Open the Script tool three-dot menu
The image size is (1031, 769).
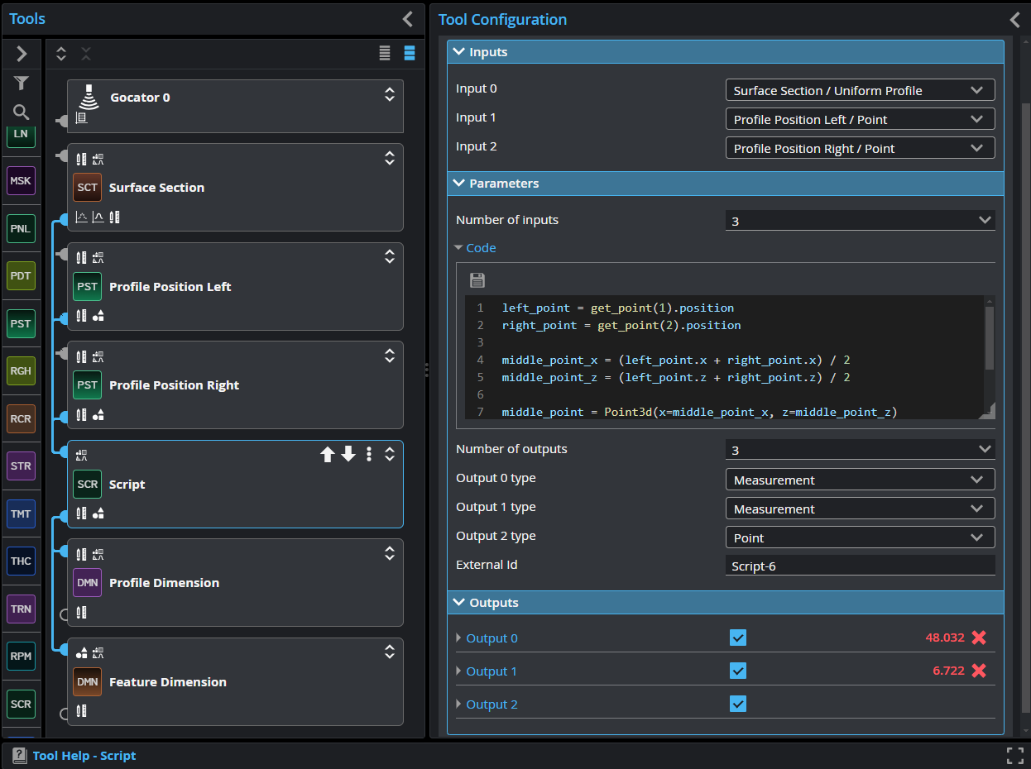pyautogui.click(x=369, y=454)
